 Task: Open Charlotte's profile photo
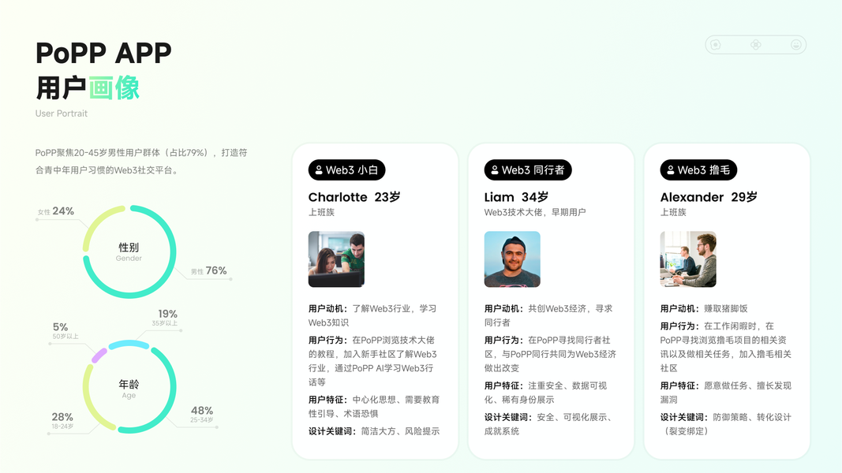[336, 259]
